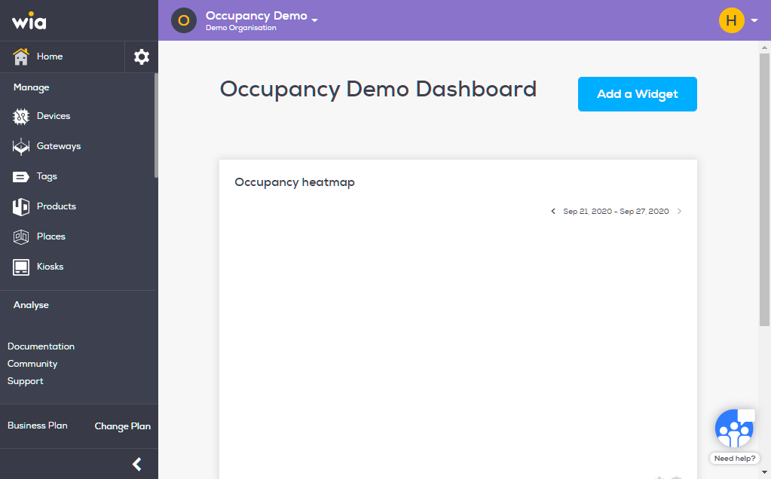Click the Wia logo
The image size is (771, 479).
29,22
